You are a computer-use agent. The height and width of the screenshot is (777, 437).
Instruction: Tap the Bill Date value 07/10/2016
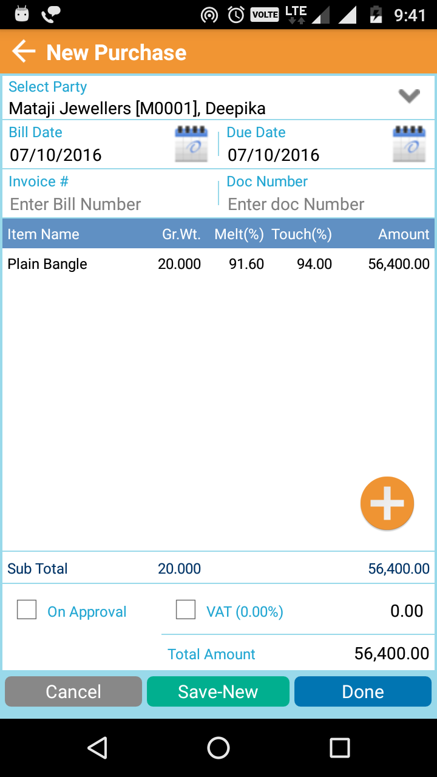[56, 155]
